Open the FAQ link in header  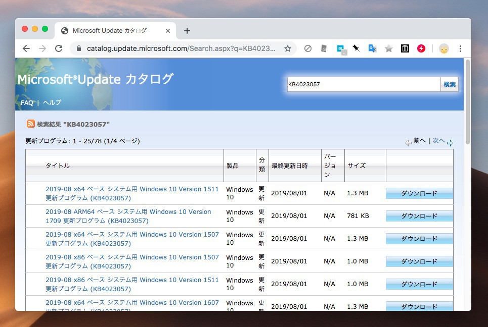[27, 102]
